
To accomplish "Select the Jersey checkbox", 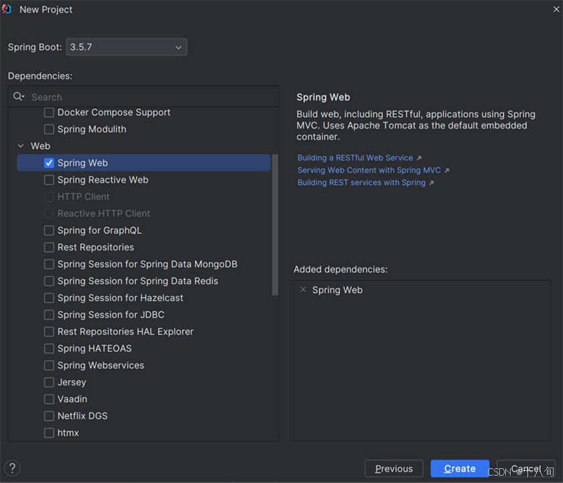I will tap(49, 382).
